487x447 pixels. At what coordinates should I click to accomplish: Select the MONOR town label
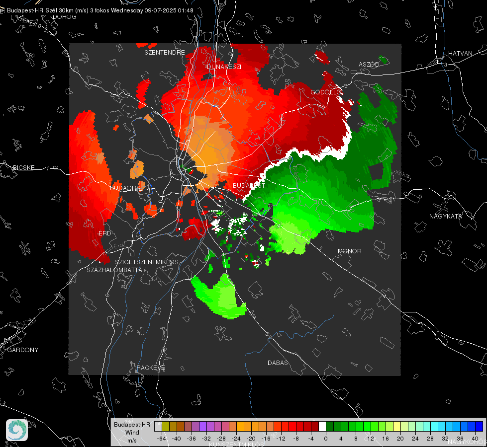click(349, 251)
